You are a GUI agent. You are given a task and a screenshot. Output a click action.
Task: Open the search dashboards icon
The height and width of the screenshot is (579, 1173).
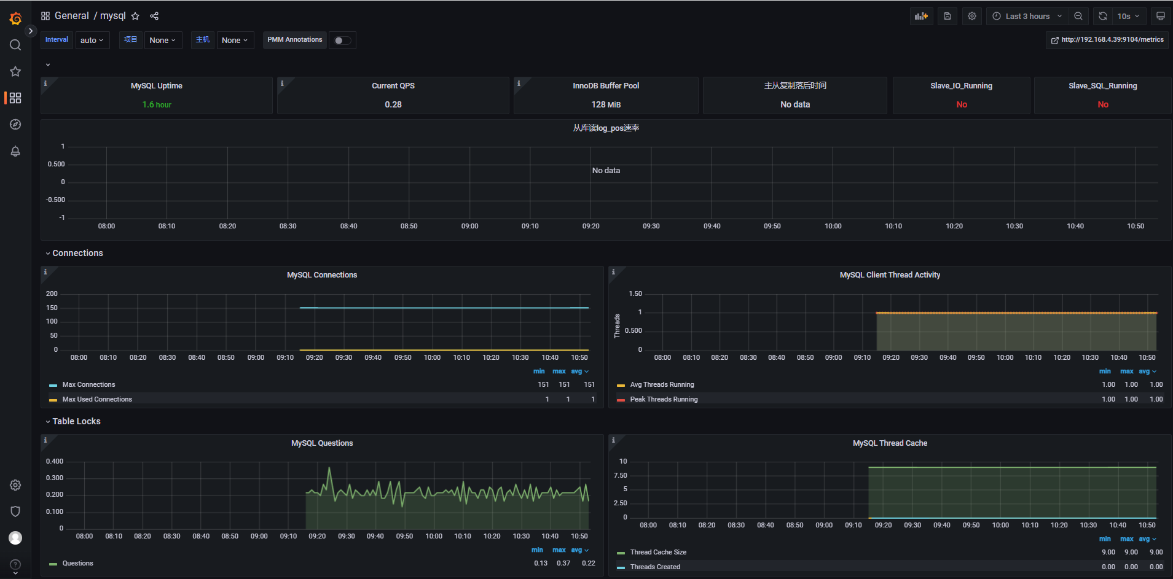tap(15, 45)
